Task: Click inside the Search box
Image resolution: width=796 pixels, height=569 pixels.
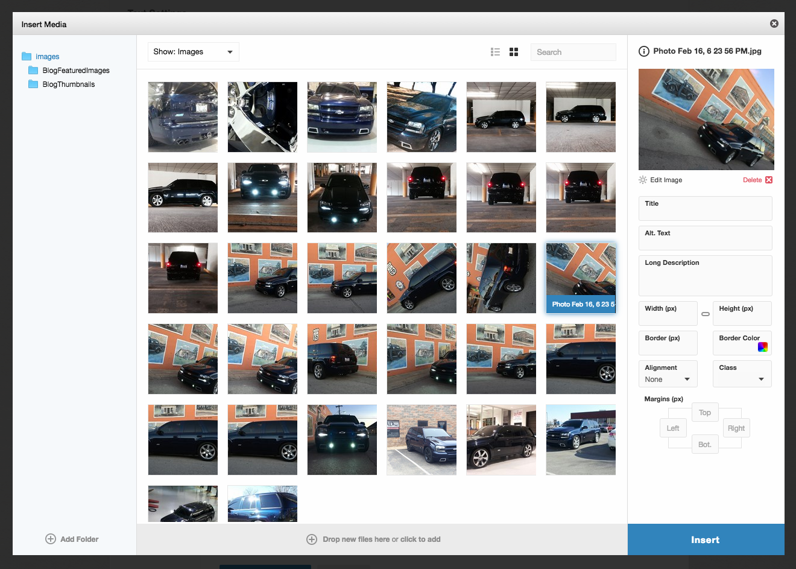Action: pos(572,52)
